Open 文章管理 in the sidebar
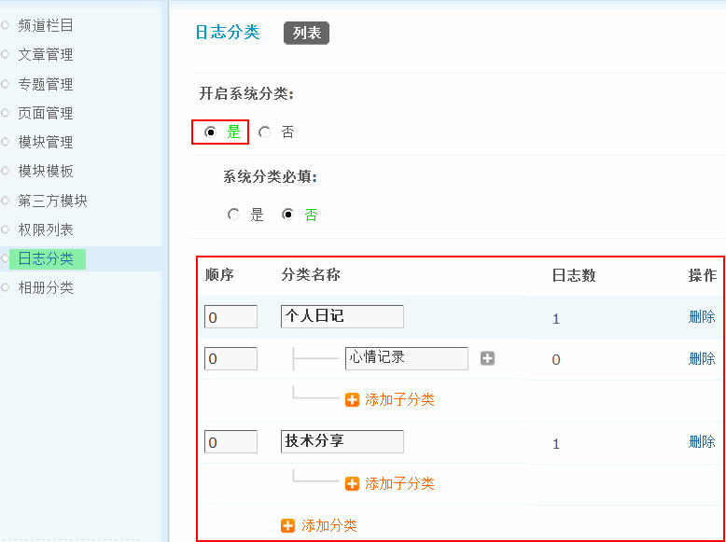This screenshot has height=542, width=726. 46,55
